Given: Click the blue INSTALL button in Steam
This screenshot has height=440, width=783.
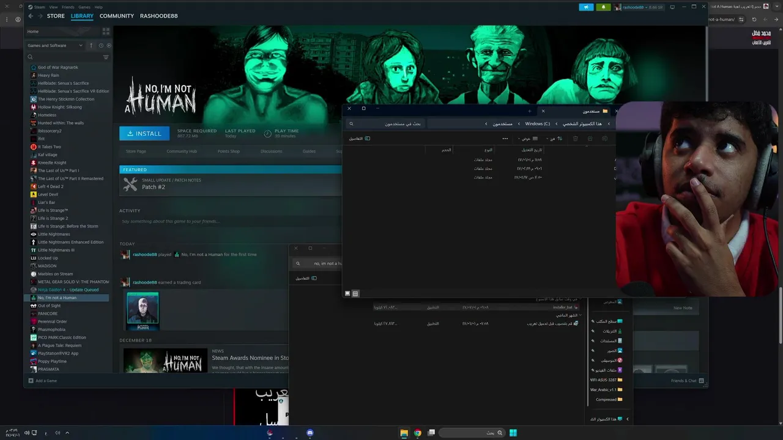Looking at the screenshot, I should [x=144, y=133].
